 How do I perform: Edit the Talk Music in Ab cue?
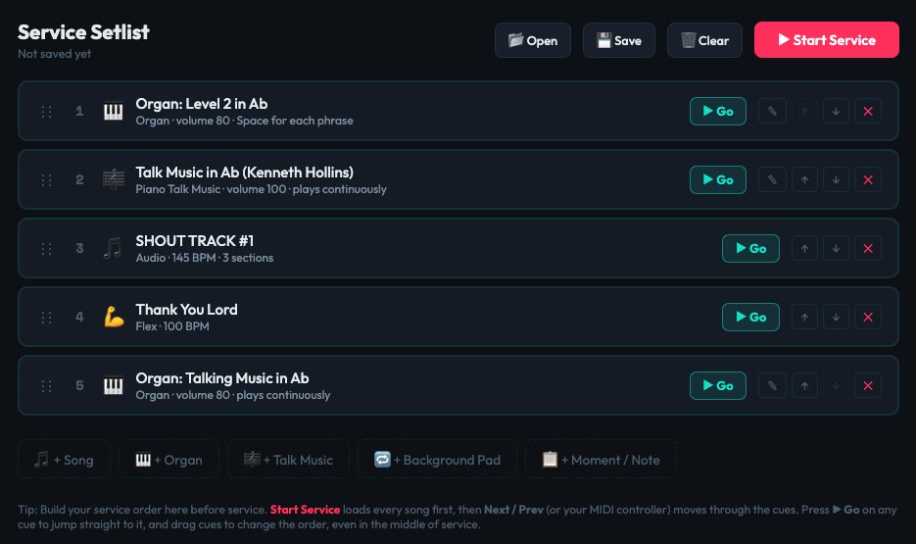point(772,179)
